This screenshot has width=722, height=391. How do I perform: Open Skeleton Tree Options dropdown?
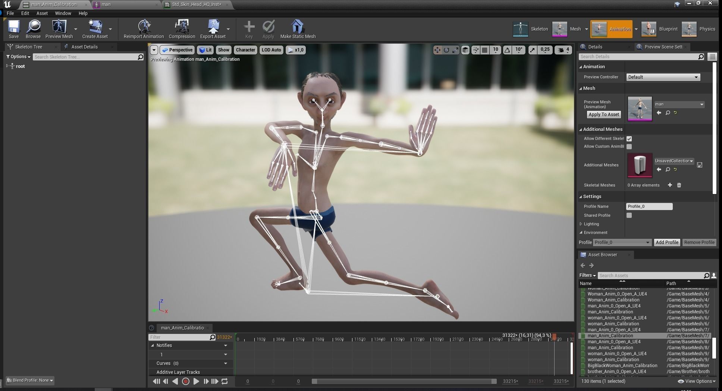(18, 57)
